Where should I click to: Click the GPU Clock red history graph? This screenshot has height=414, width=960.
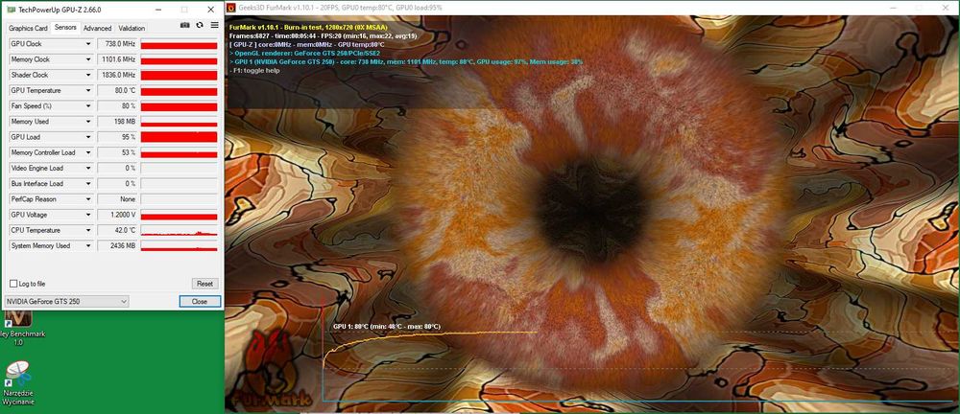[x=179, y=44]
